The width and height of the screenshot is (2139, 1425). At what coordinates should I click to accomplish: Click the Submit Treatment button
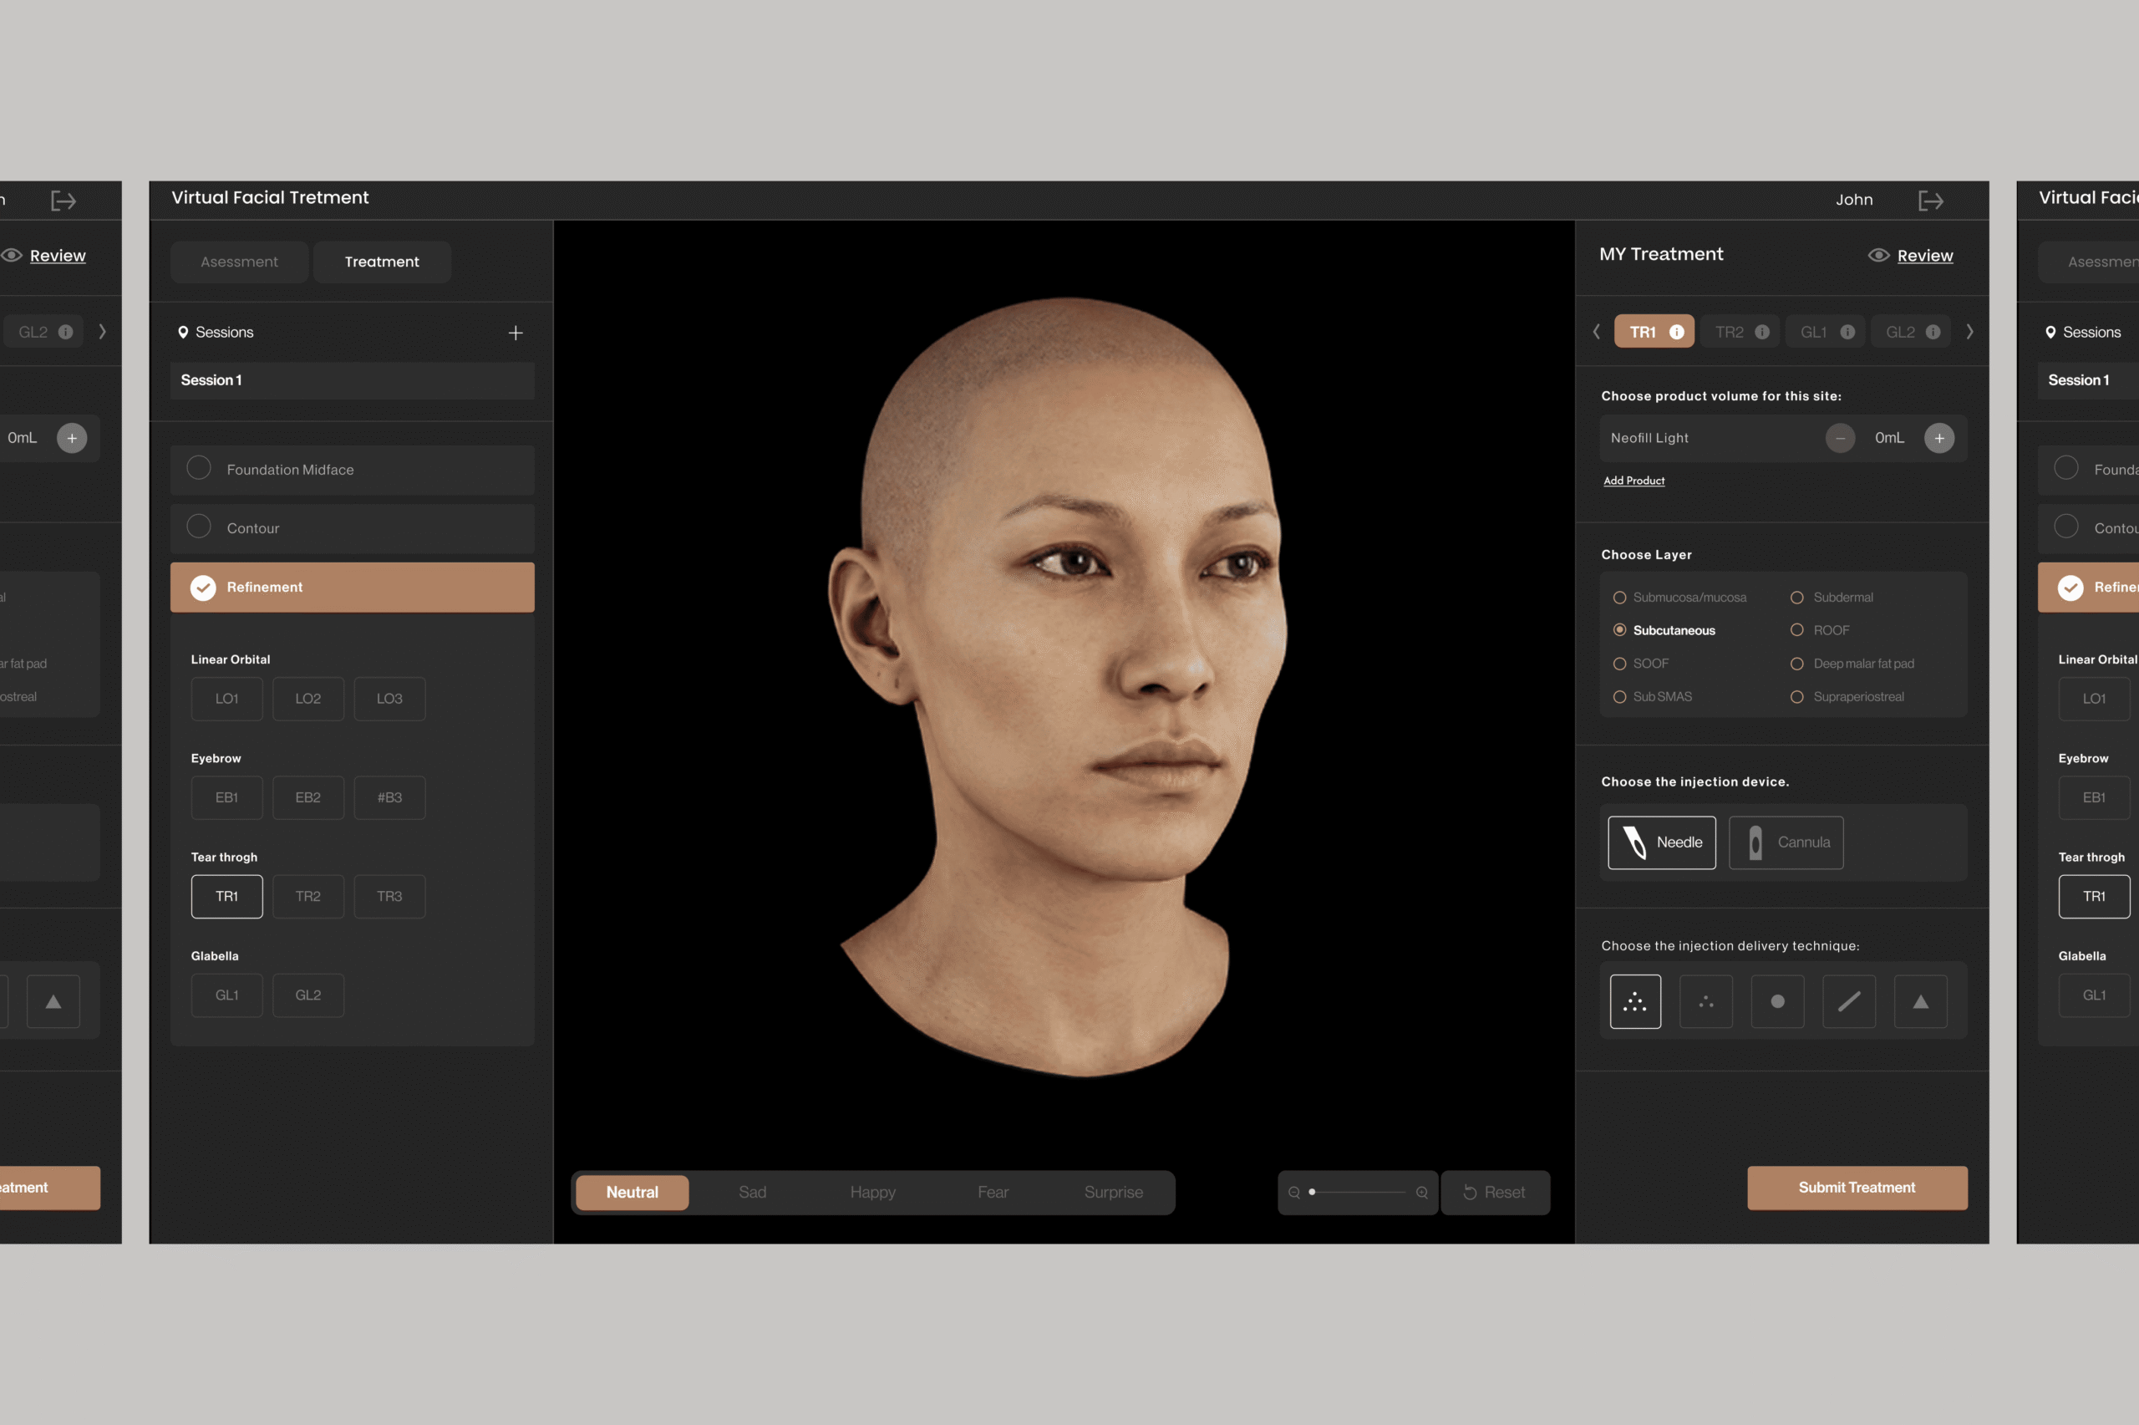(1857, 1187)
